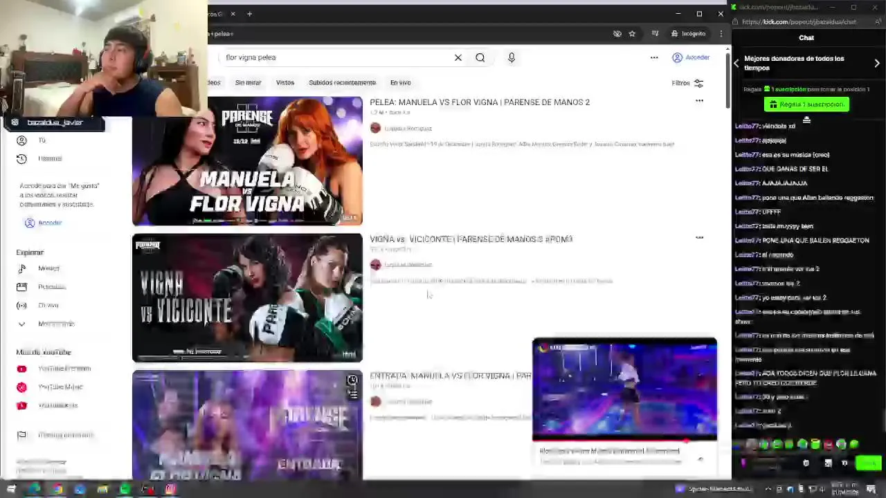Open the Instagram taskbar icon

point(170,489)
